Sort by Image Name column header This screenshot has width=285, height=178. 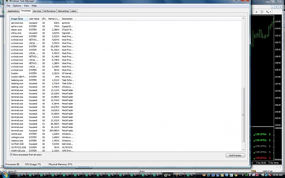tap(19, 19)
